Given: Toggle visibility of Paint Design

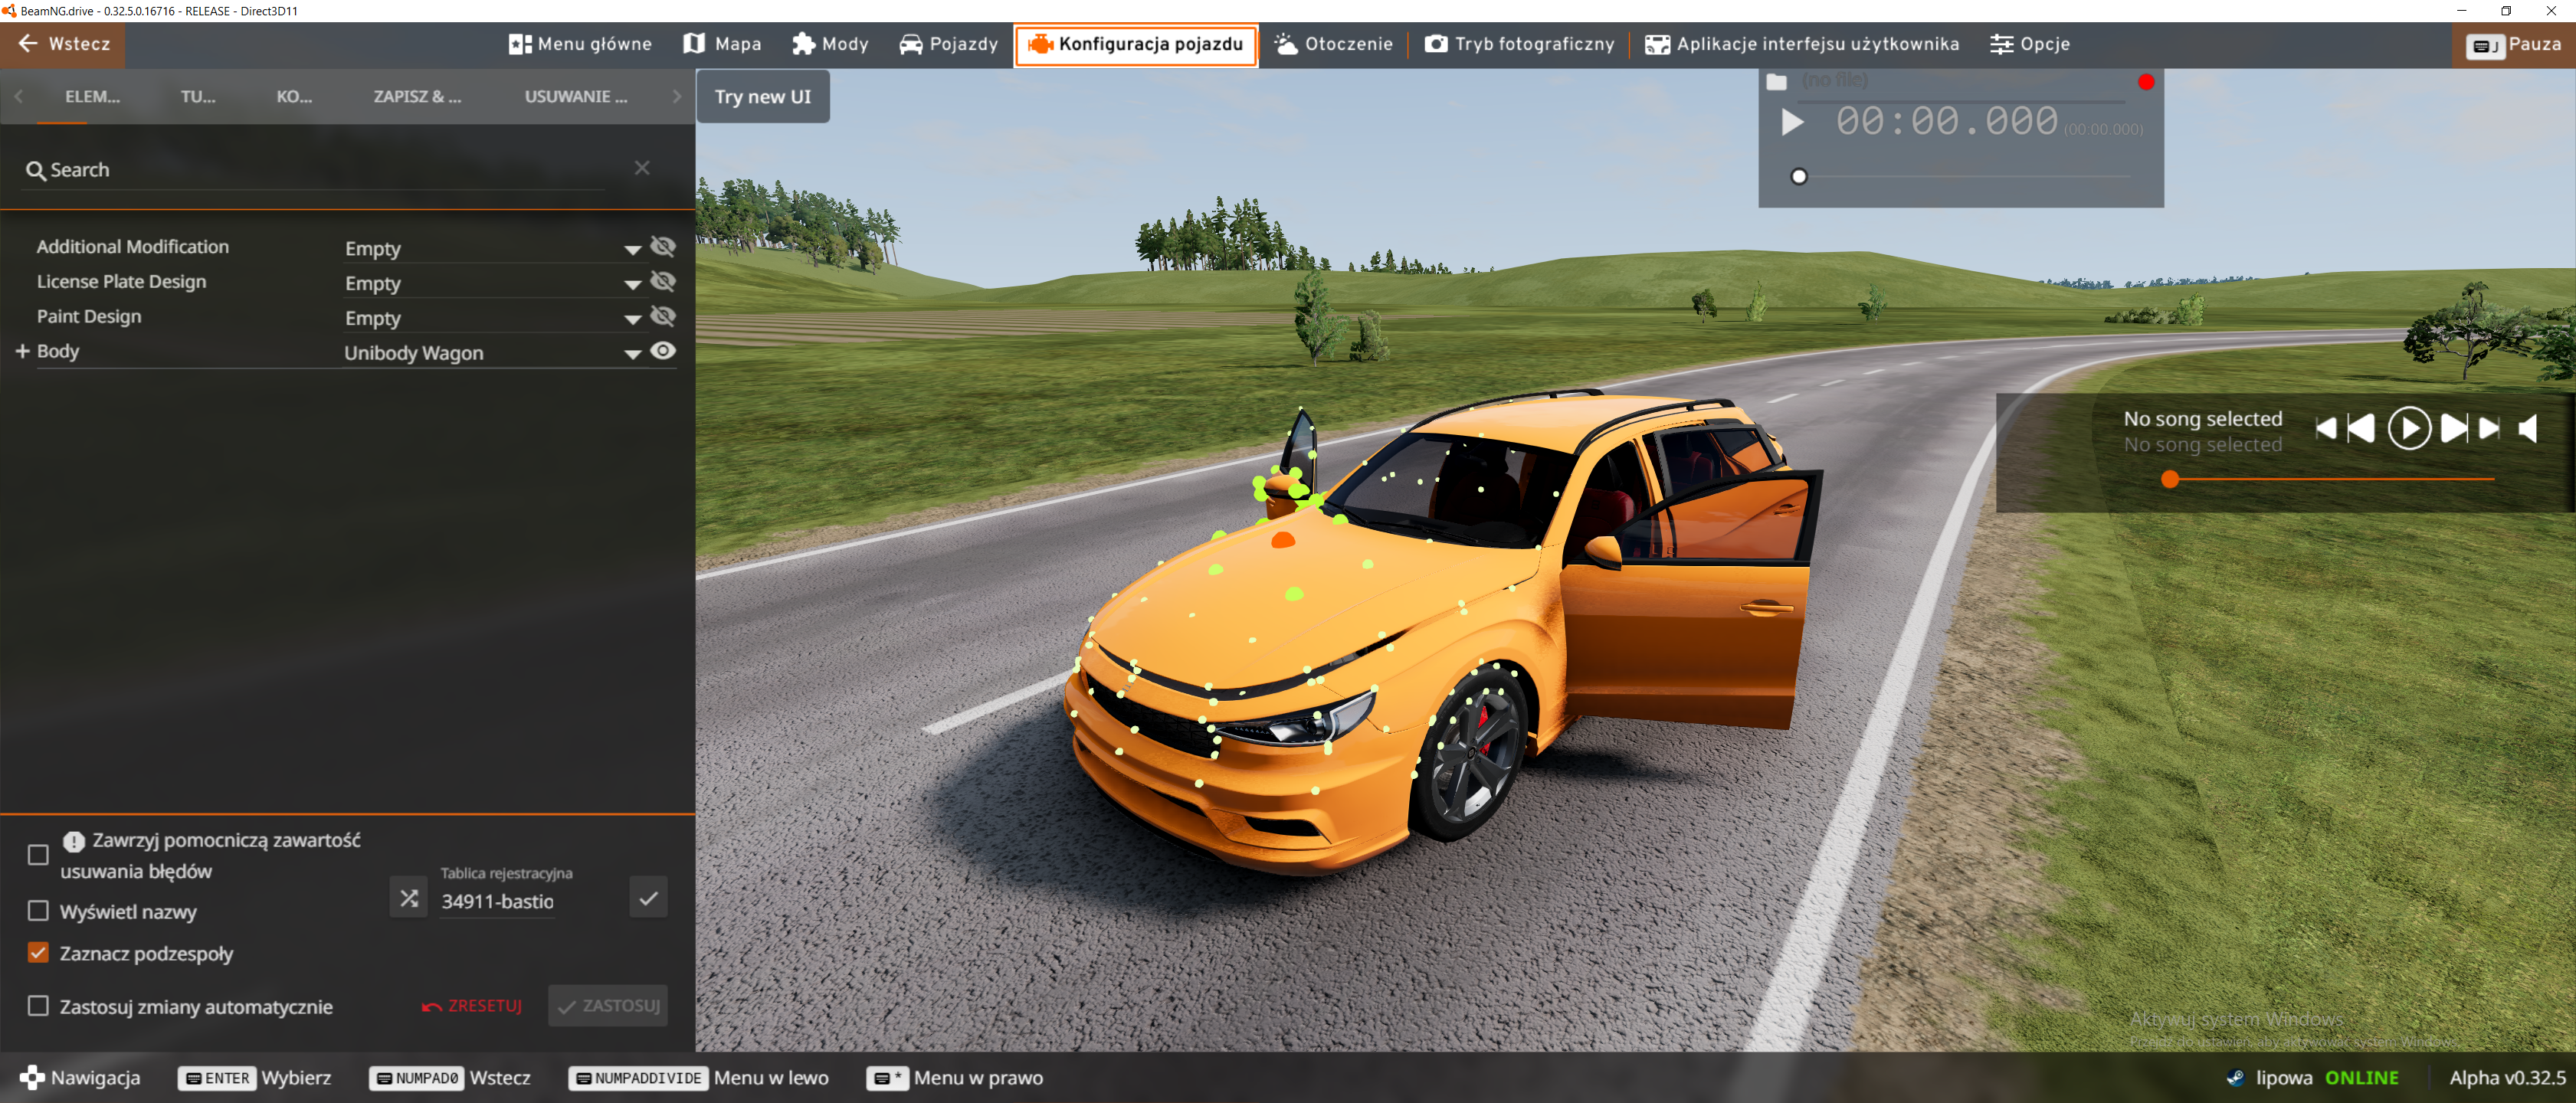Looking at the screenshot, I should [x=663, y=316].
